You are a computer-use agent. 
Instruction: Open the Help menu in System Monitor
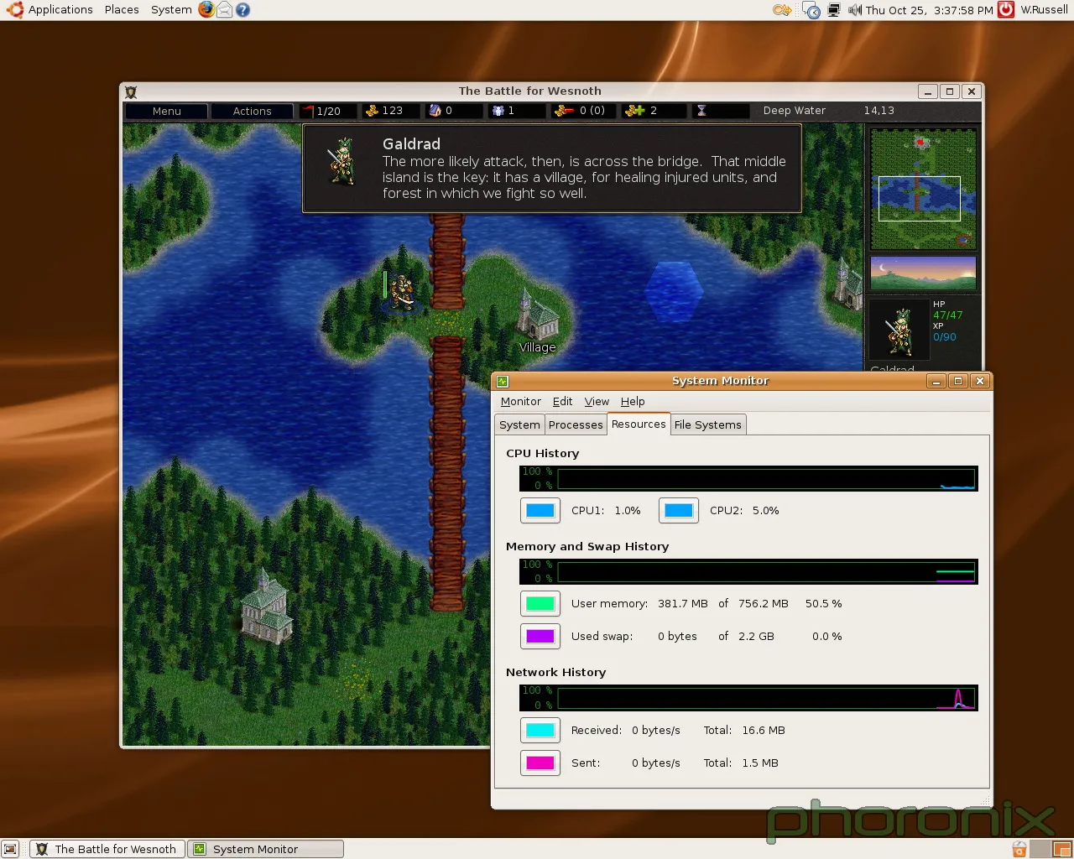tap(633, 402)
